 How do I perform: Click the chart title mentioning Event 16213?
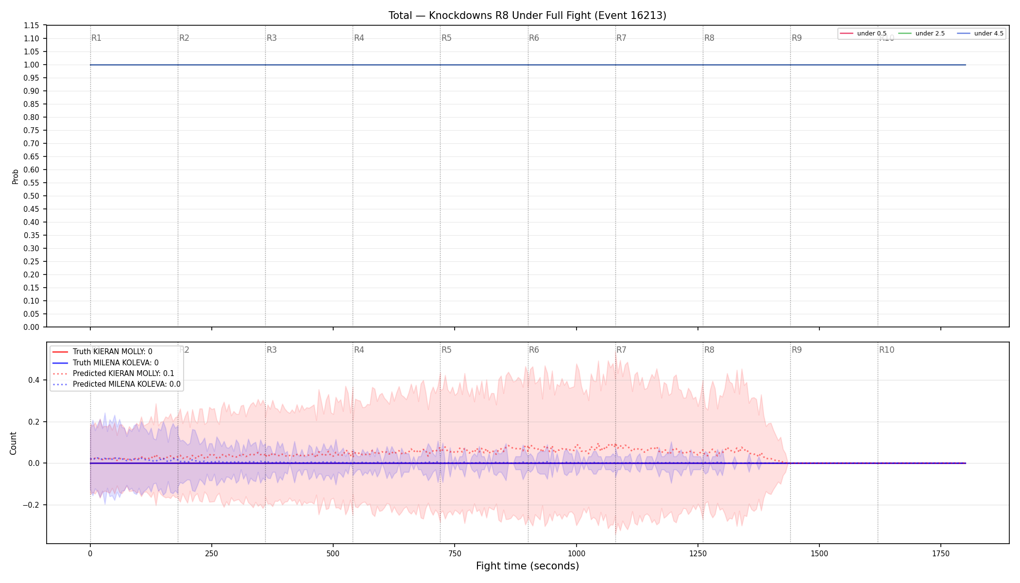coord(527,16)
